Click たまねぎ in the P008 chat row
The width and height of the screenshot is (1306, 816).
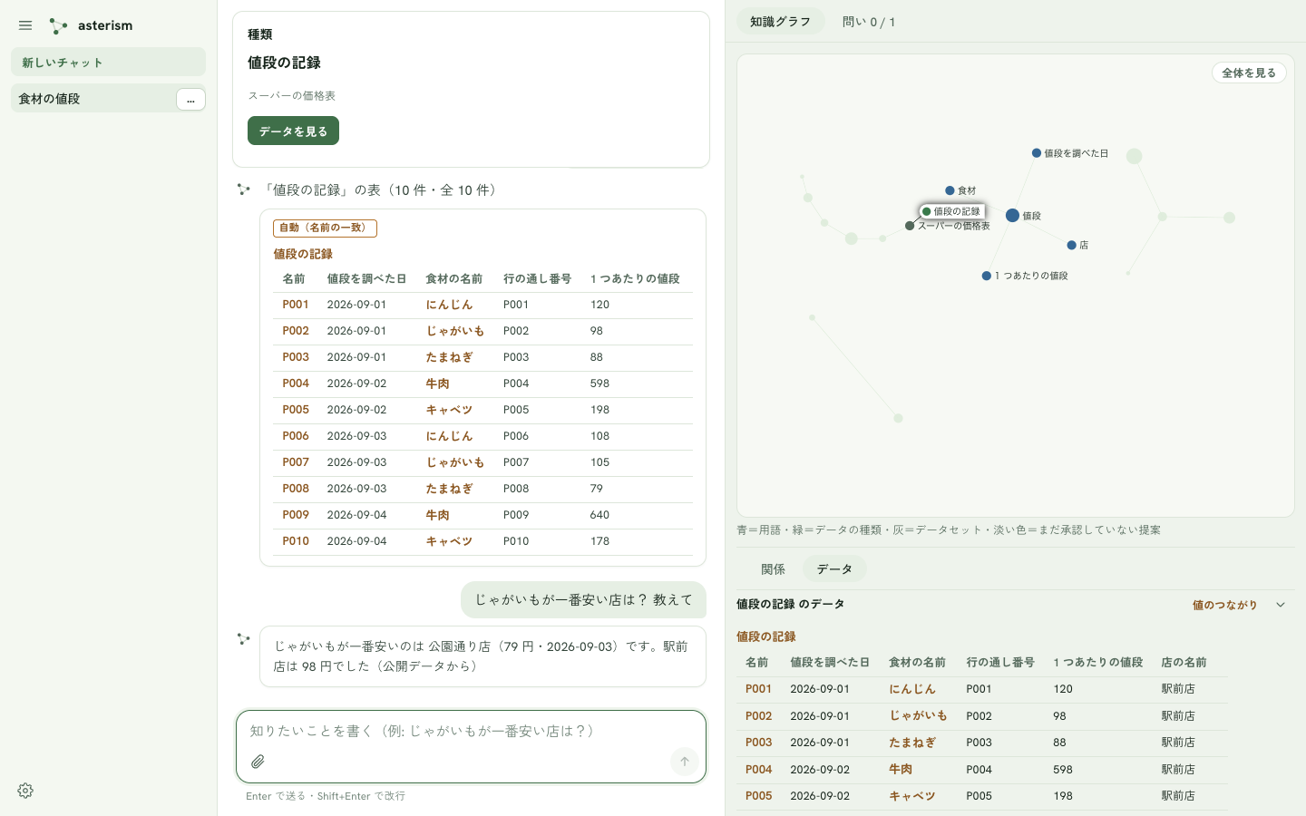(x=449, y=489)
